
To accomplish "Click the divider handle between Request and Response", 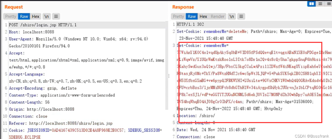I will point(168,75).
